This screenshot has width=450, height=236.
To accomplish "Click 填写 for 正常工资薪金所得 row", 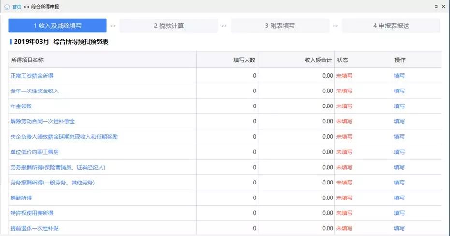I will 399,76.
